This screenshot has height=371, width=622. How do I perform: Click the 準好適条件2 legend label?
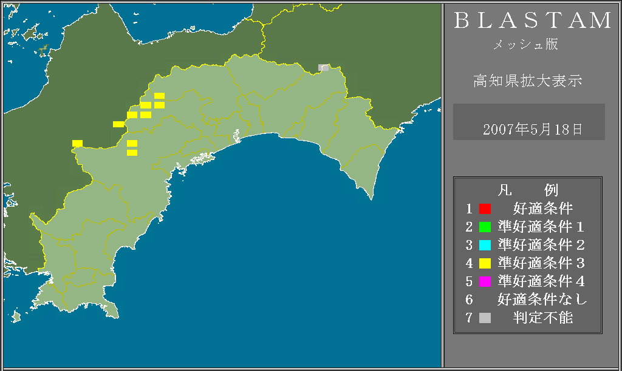541,245
